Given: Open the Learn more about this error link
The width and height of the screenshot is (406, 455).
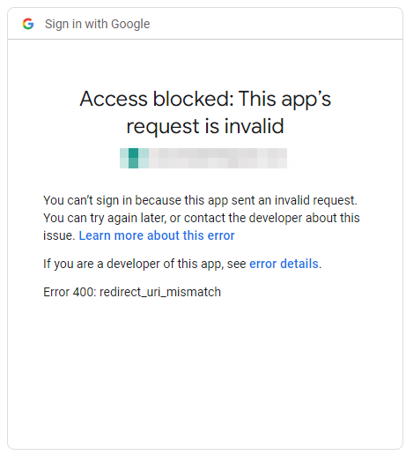Looking at the screenshot, I should 157,235.
